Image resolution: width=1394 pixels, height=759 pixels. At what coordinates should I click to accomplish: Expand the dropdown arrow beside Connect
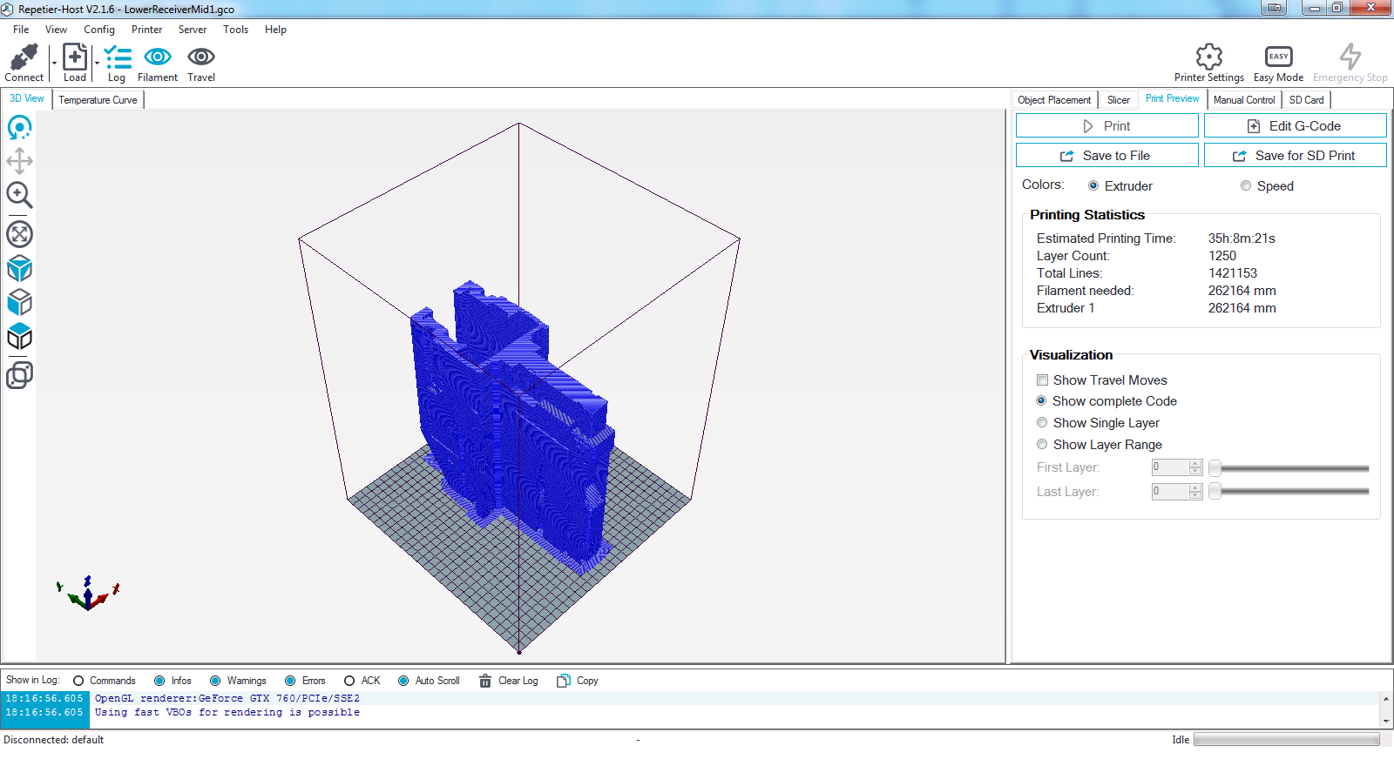[54, 64]
